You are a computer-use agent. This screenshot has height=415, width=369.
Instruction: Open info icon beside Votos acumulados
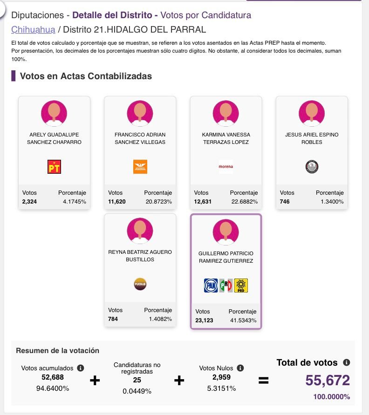click(x=80, y=368)
